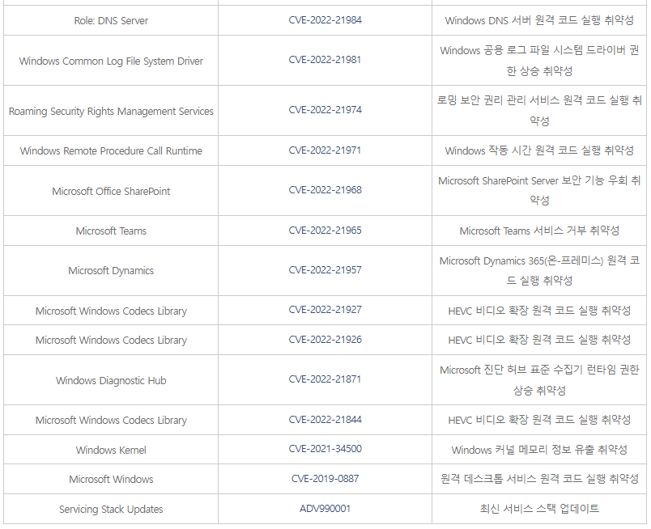The image size is (651, 529).
Task: Select the 'Servicing Stack Updates' cell
Action: [x=111, y=509]
